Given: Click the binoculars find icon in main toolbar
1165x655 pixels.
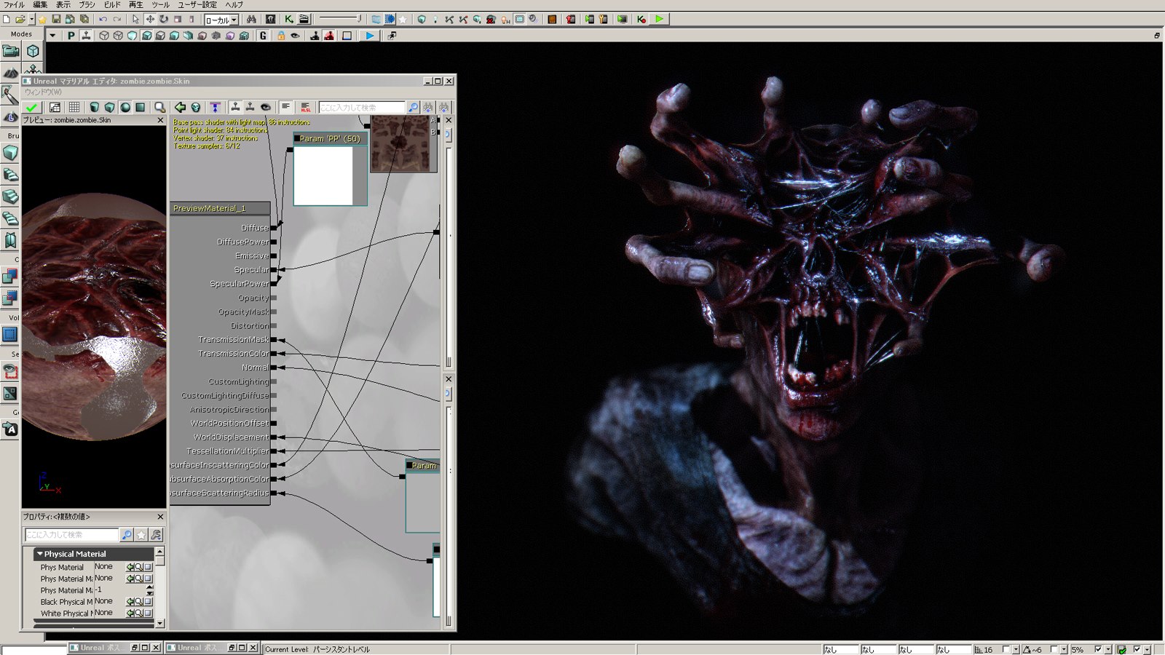Looking at the screenshot, I should [251, 19].
